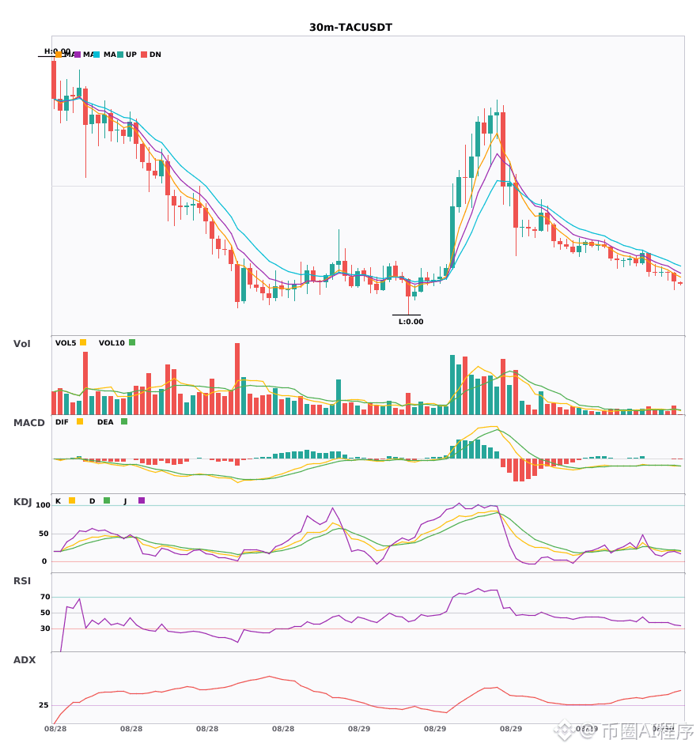The image size is (700, 751).
Task: Click the purple MA legend swatch
Action: coord(78,55)
